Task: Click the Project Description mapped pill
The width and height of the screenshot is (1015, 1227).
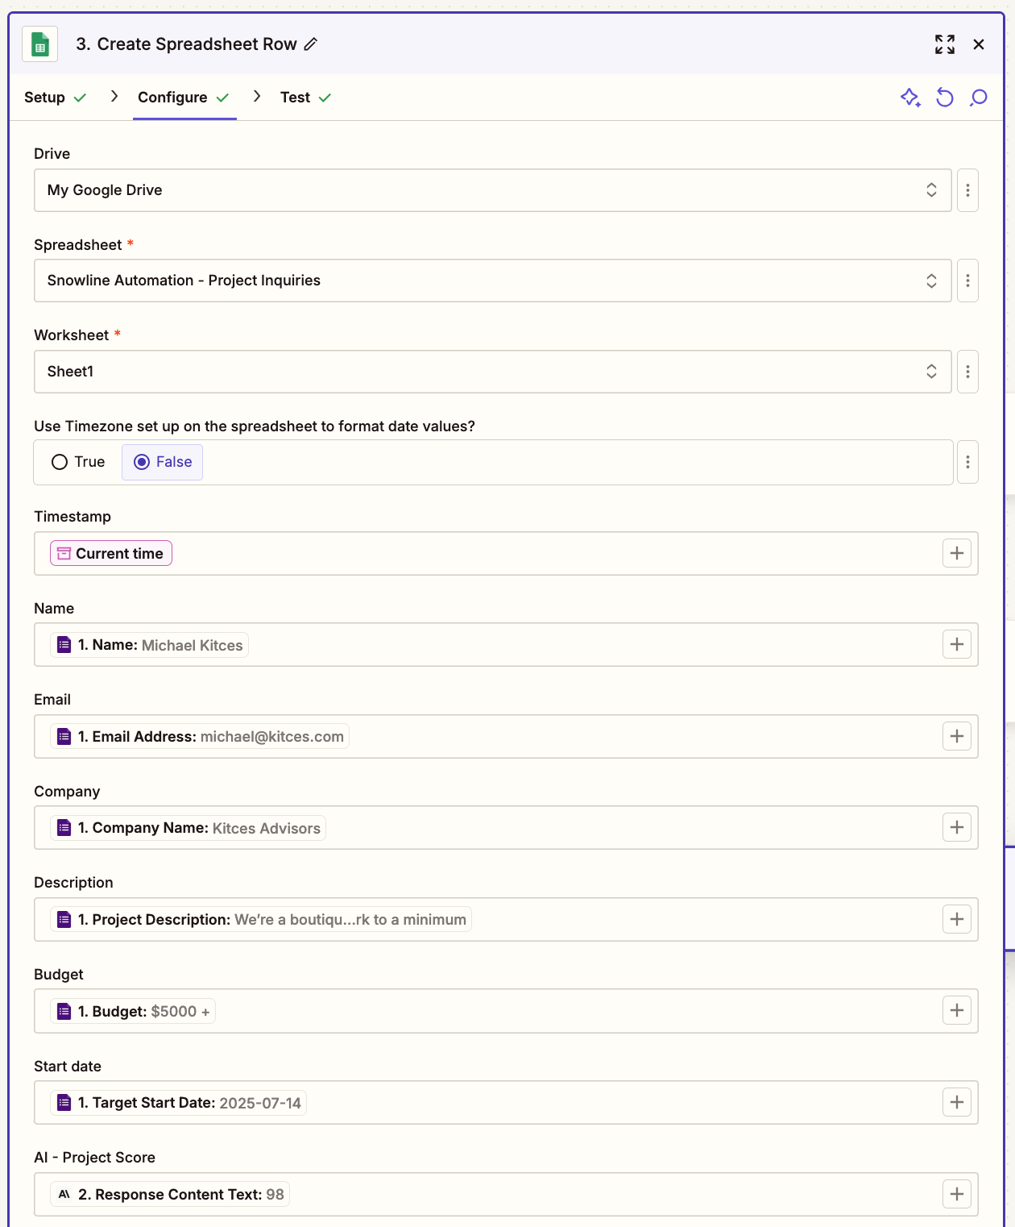Action: (261, 919)
